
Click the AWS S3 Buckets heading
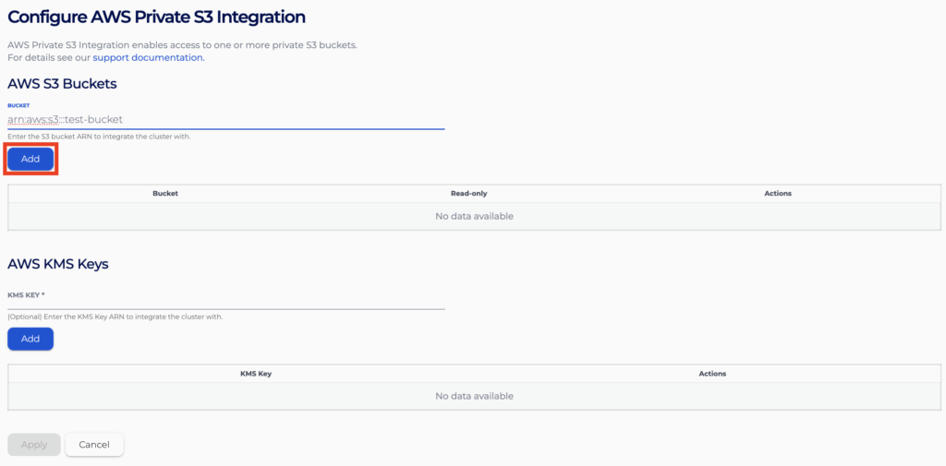click(62, 84)
